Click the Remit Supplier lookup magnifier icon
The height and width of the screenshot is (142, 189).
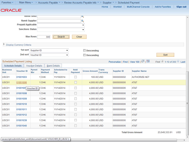[83, 21]
